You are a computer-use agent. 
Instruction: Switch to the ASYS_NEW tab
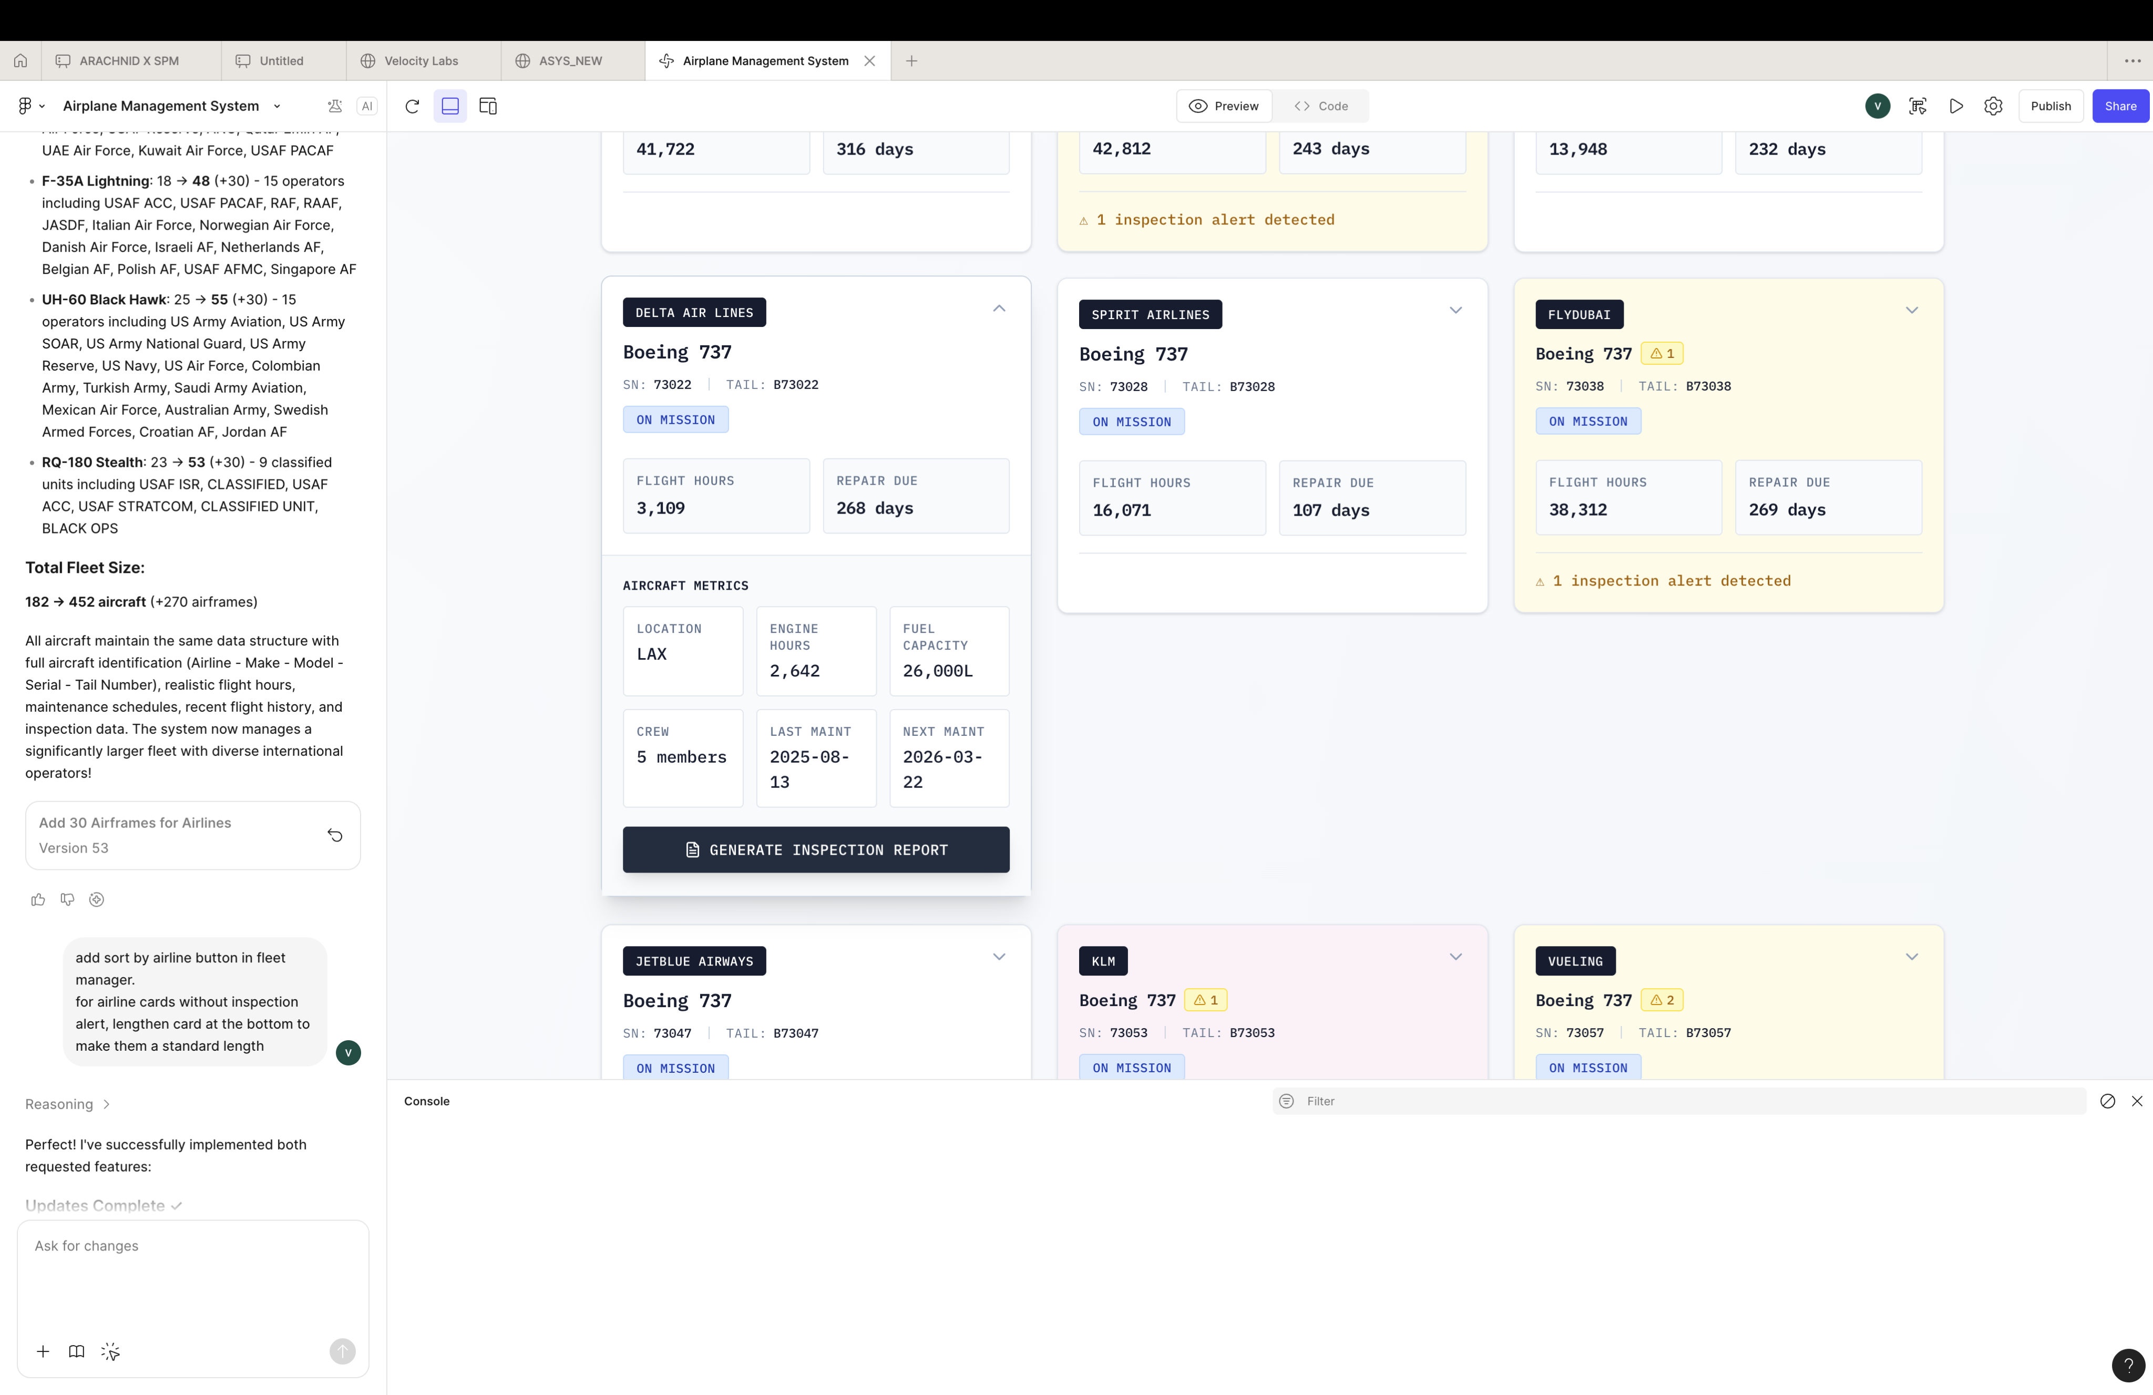pos(570,60)
